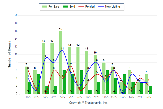Select the tallest For Sale bar labeled 16
The width and height of the screenshot is (163, 109).
pos(61,62)
